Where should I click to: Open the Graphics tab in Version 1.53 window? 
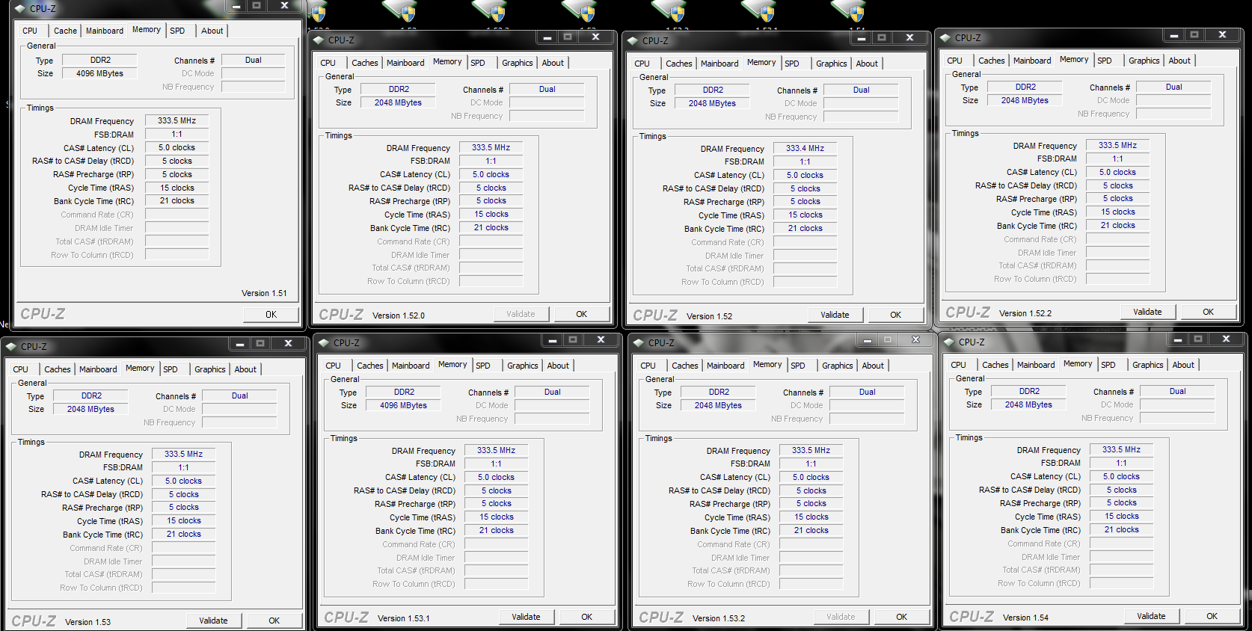pyautogui.click(x=210, y=369)
